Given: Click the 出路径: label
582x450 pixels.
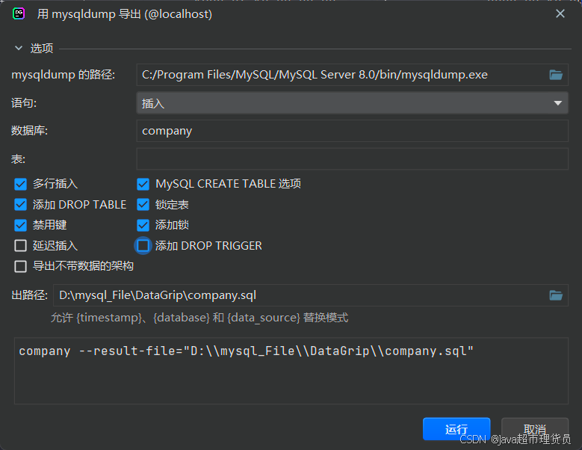Looking at the screenshot, I should point(30,295).
